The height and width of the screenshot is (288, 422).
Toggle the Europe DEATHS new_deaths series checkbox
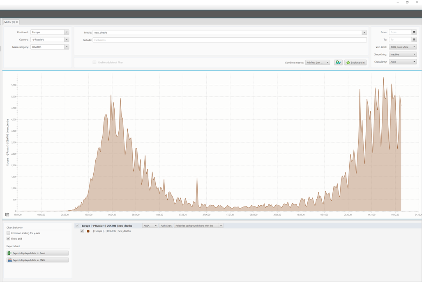tap(82, 231)
